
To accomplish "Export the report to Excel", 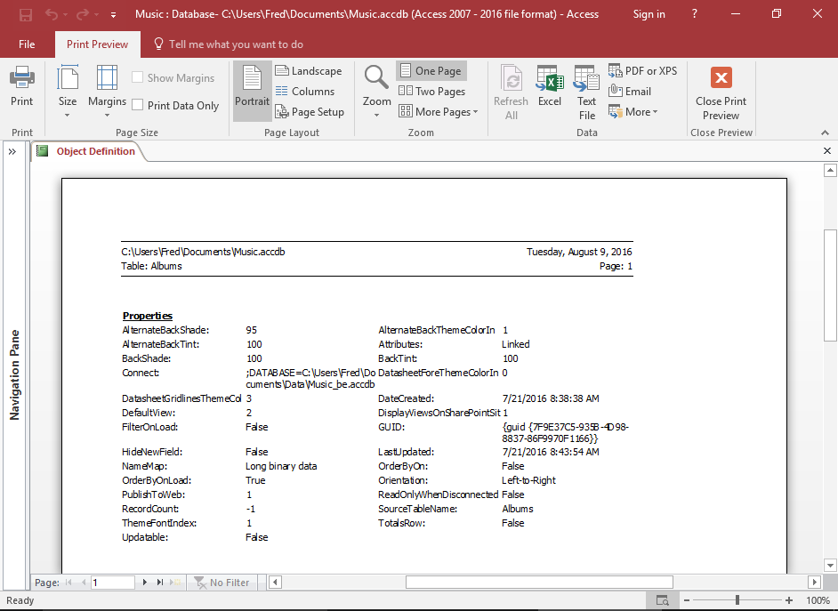I will 549,89.
